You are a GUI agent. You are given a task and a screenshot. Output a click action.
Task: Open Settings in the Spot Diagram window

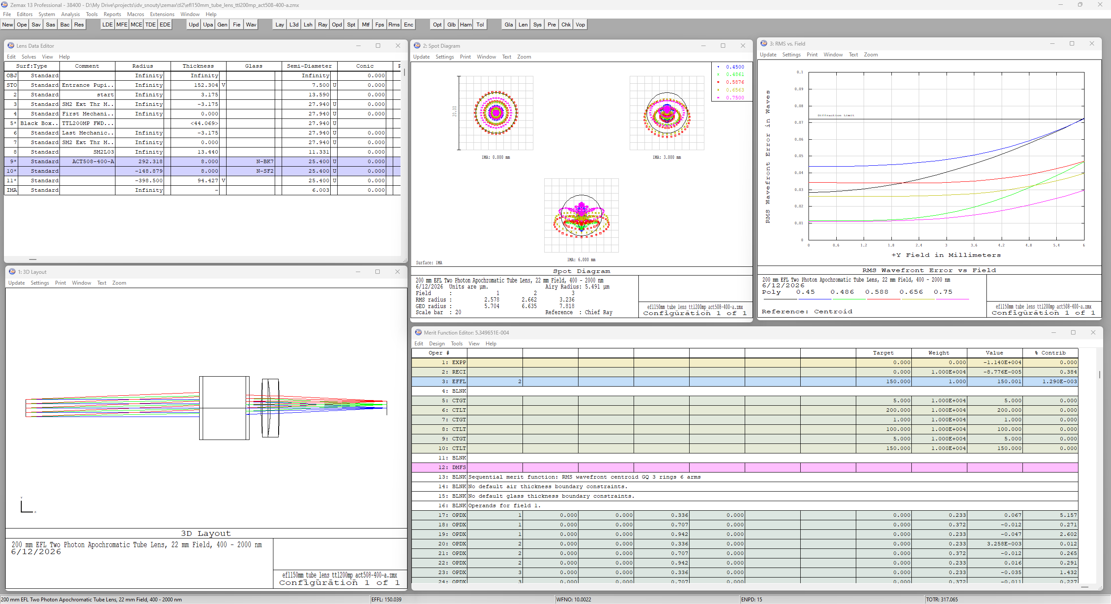pyautogui.click(x=444, y=57)
